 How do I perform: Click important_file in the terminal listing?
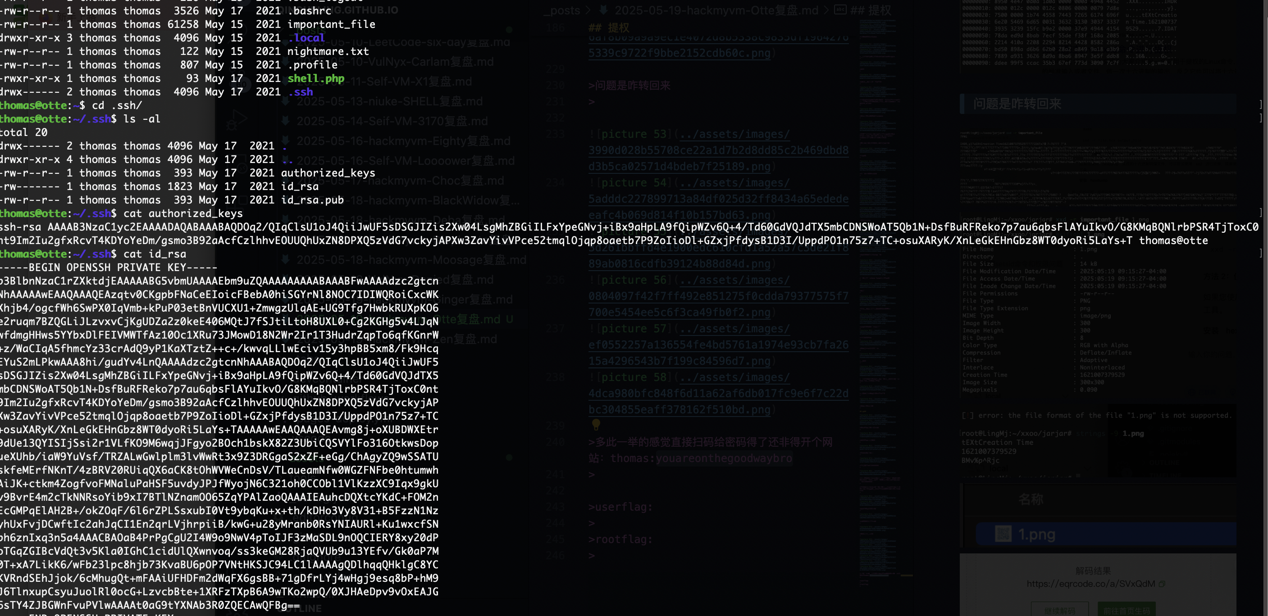tap(331, 24)
